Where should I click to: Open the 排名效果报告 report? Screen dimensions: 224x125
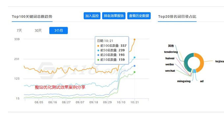(x=114, y=16)
